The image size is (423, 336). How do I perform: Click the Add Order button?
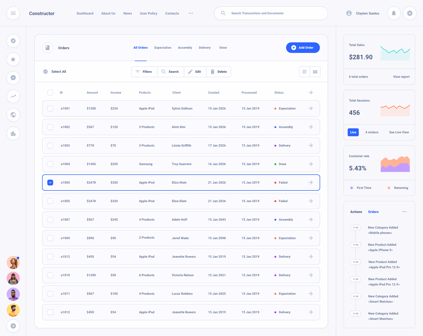(303, 48)
